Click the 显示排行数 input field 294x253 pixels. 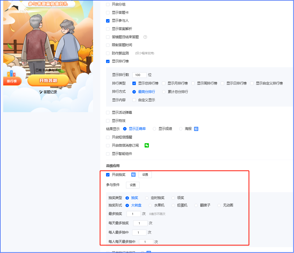click(140, 75)
